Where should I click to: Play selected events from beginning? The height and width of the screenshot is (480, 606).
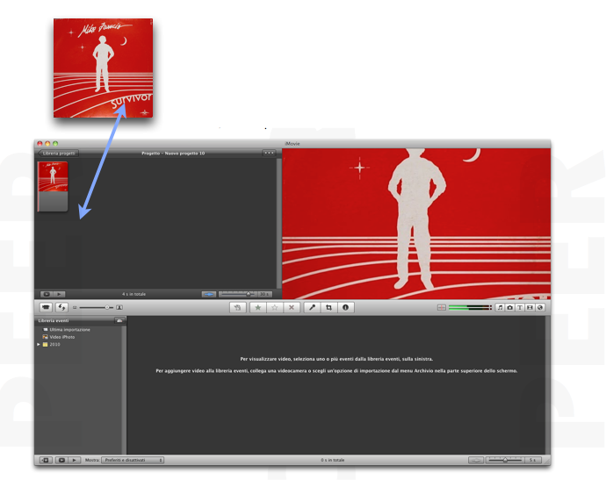point(74,460)
